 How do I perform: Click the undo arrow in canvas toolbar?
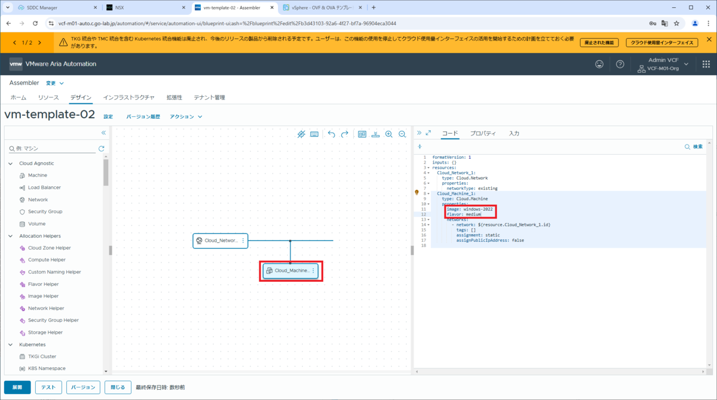[332, 134]
